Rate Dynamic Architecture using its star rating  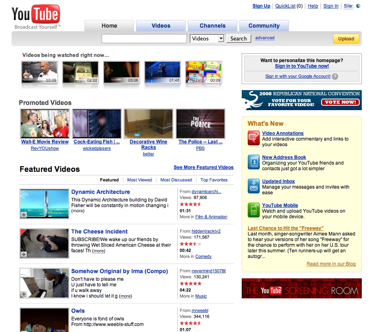coord(190,204)
